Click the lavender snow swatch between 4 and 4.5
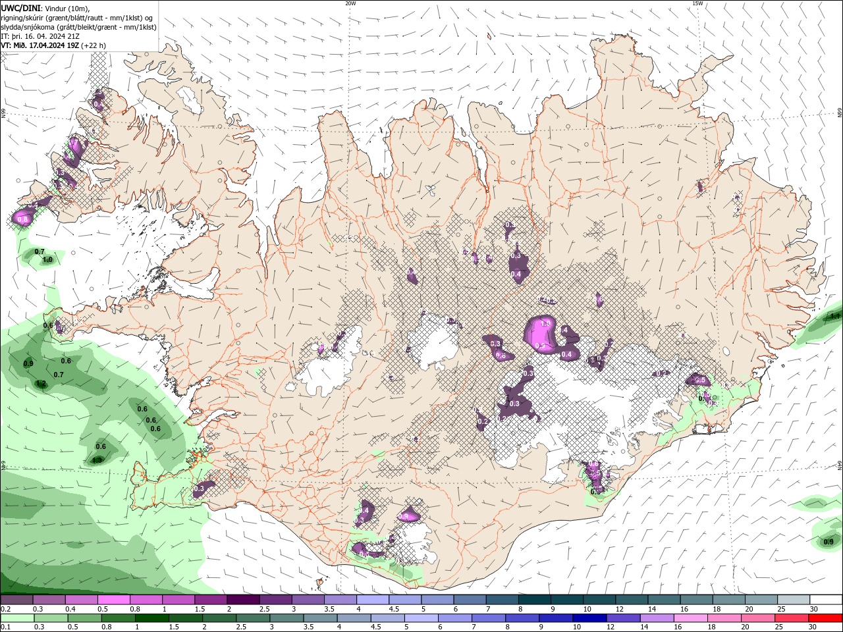This screenshot has width=843, height=632. tap(373, 600)
